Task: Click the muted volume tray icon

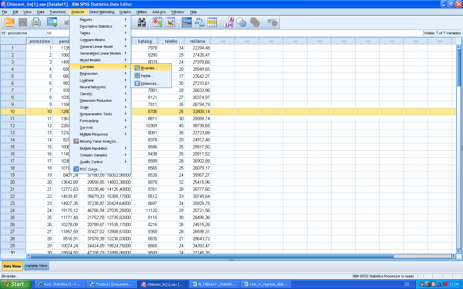Action: point(422,284)
